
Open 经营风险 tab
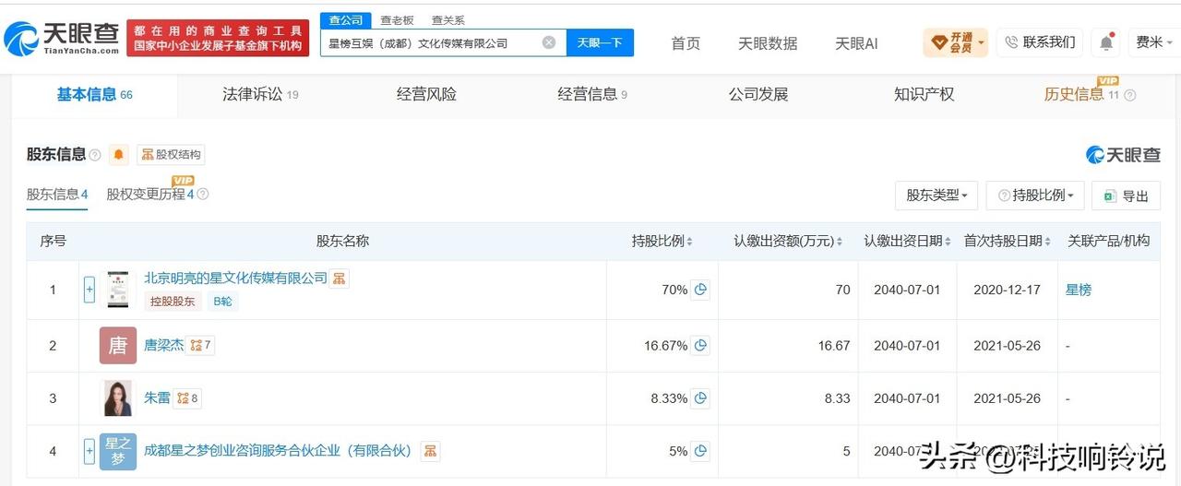click(x=426, y=94)
